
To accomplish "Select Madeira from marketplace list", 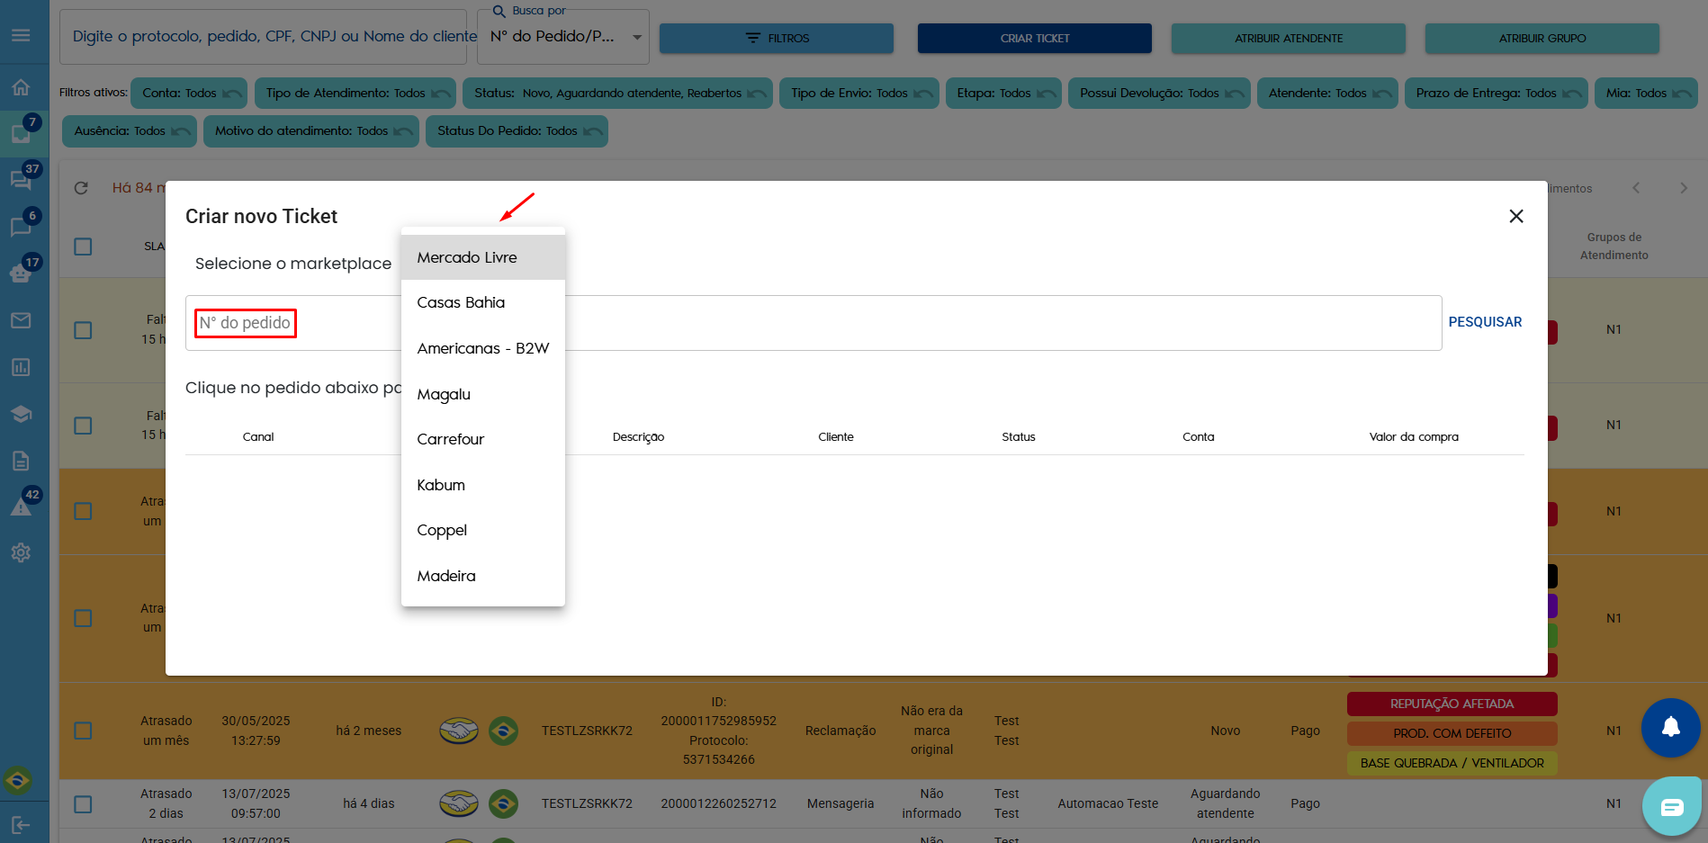I will [483, 576].
